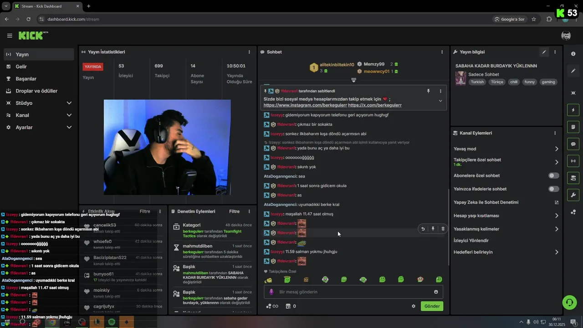The height and width of the screenshot is (328, 583).
Task: Click Google'a Sor in address bar
Action: click(510, 19)
